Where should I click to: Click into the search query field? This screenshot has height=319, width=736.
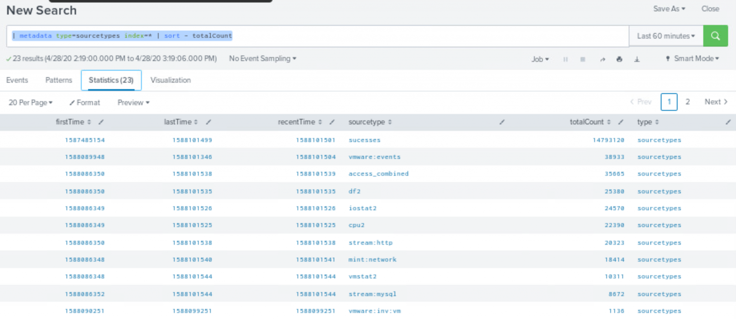point(318,36)
